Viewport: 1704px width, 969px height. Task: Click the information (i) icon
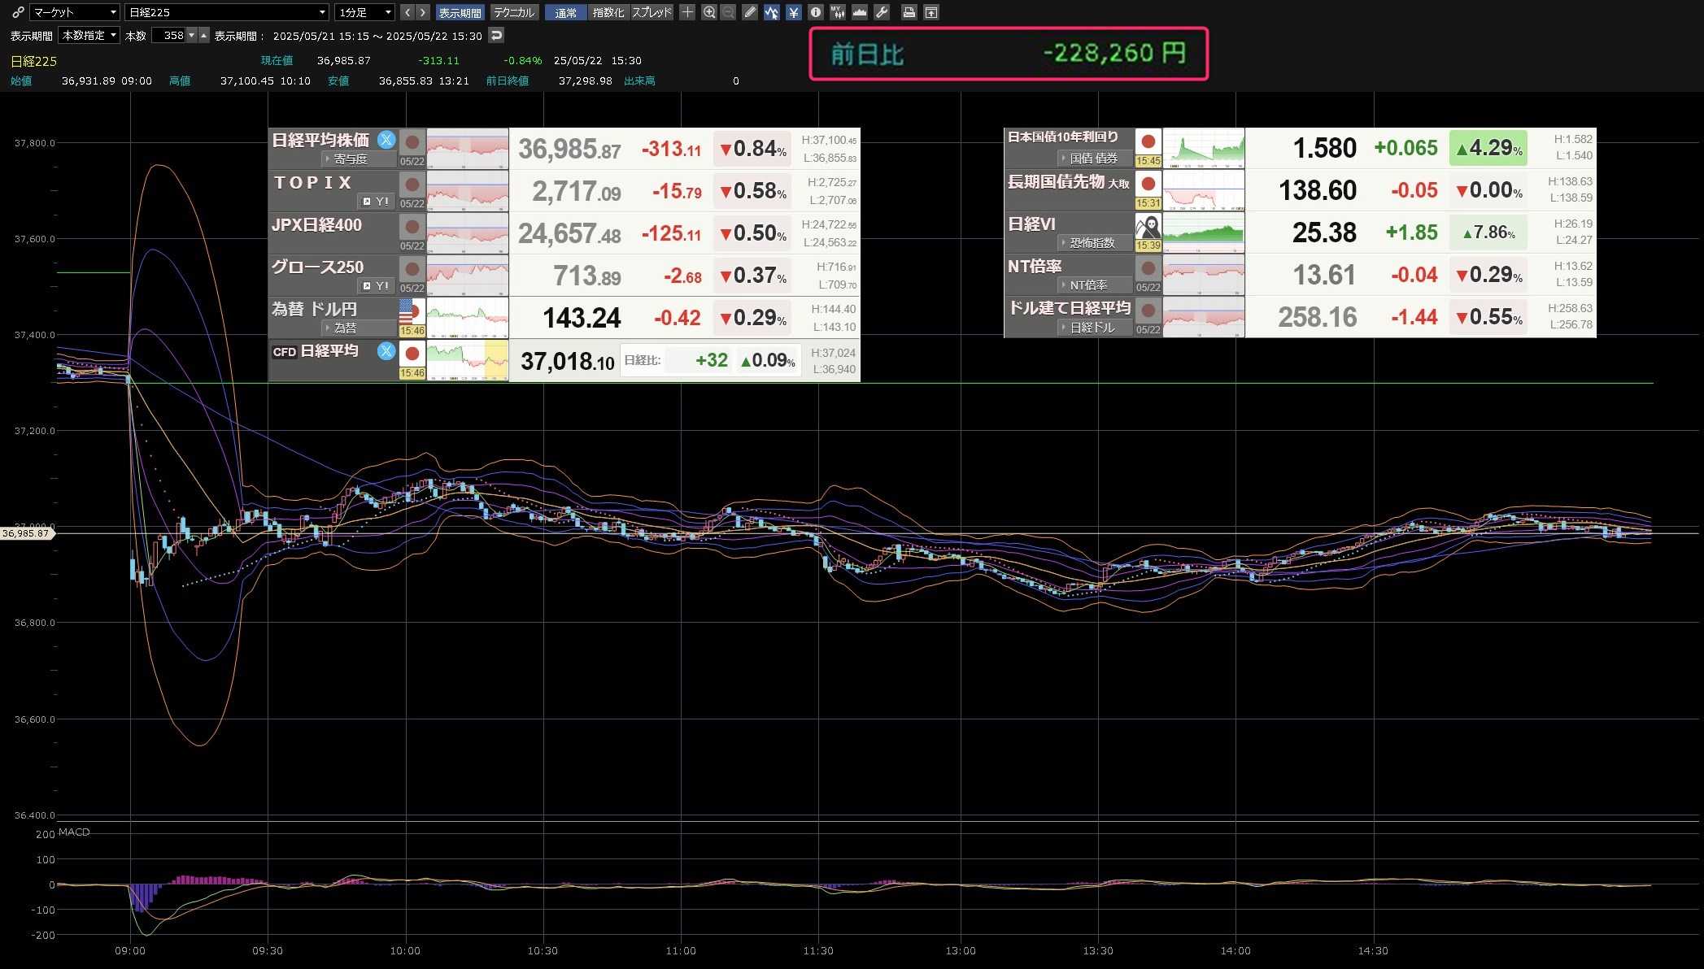pos(815,12)
